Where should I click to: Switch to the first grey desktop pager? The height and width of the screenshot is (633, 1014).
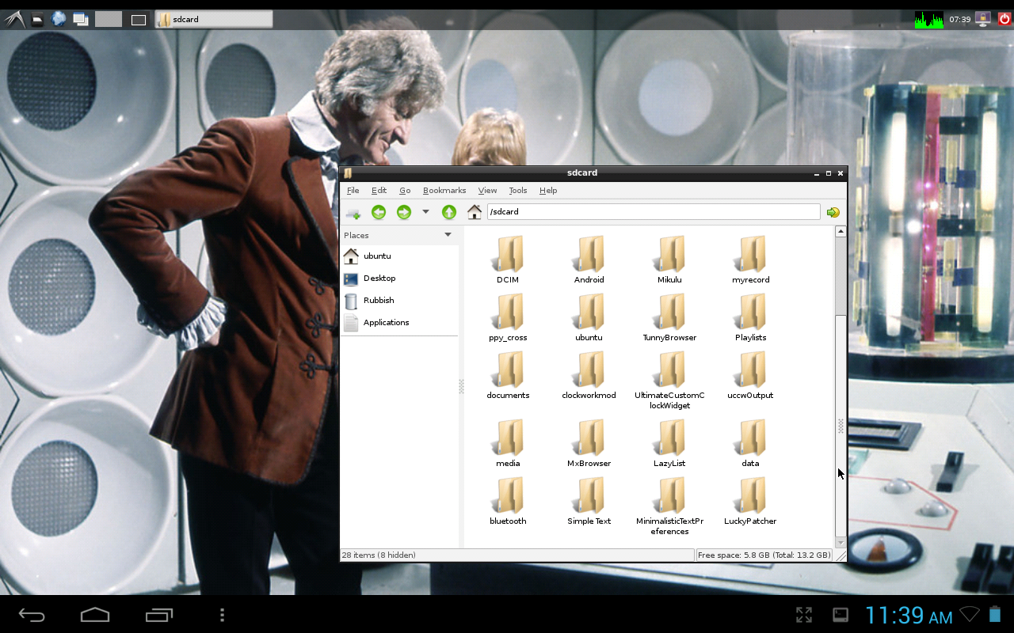[x=109, y=19]
